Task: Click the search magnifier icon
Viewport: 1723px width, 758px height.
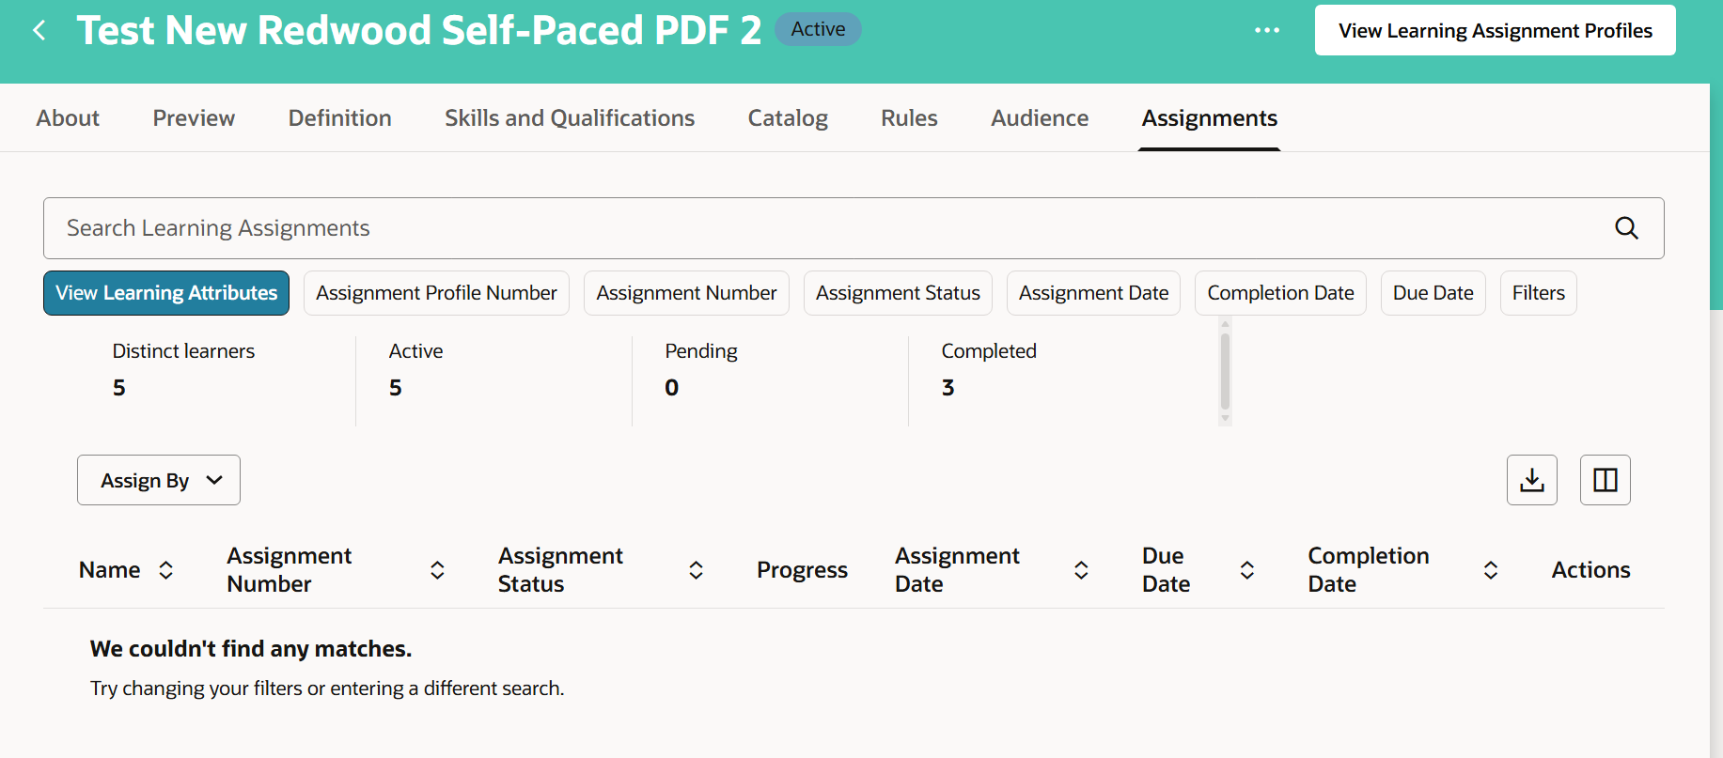Action: [x=1626, y=228]
